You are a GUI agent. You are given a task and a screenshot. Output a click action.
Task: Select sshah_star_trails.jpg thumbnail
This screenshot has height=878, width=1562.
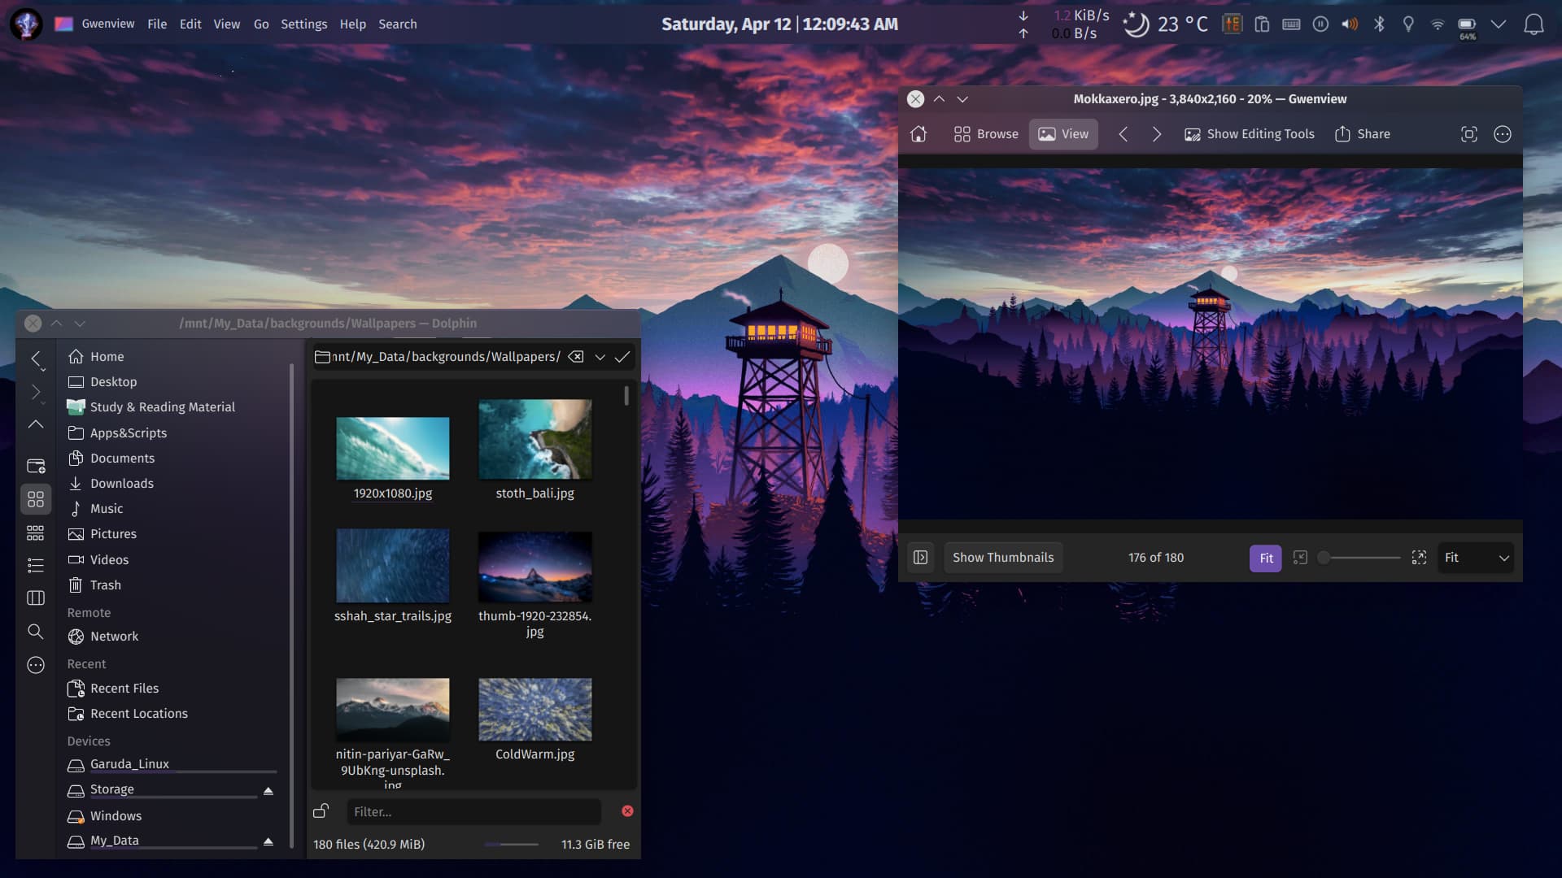coord(392,566)
